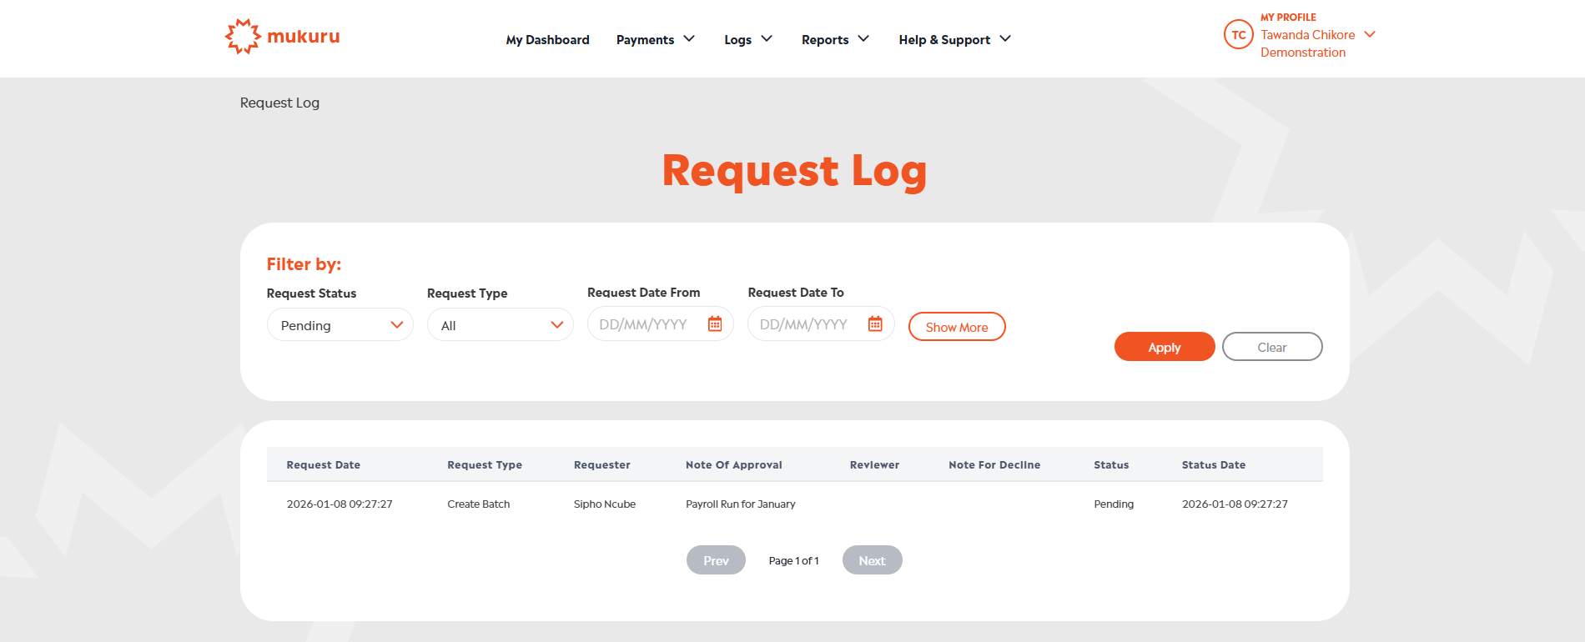This screenshot has height=642, width=1585.
Task: Open the Request Date From calendar icon
Action: tap(715, 324)
